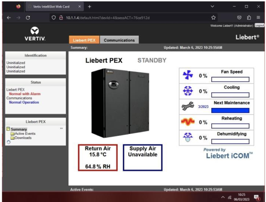Click the Active Events section header
Viewport: 266px width, 202px height.
82,189
